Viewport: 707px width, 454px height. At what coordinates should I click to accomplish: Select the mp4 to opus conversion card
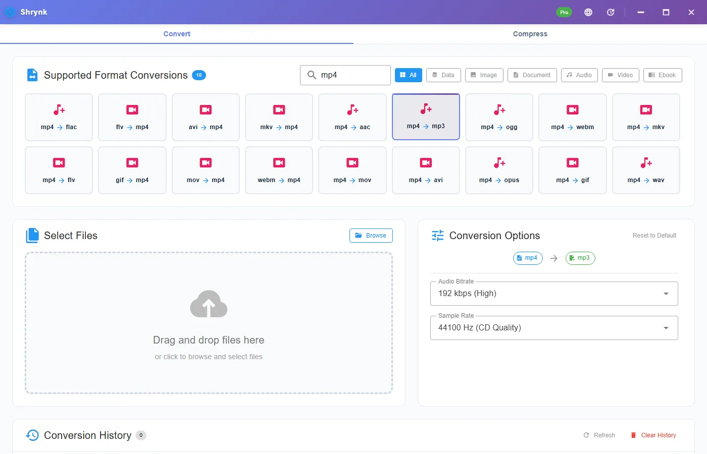click(499, 170)
